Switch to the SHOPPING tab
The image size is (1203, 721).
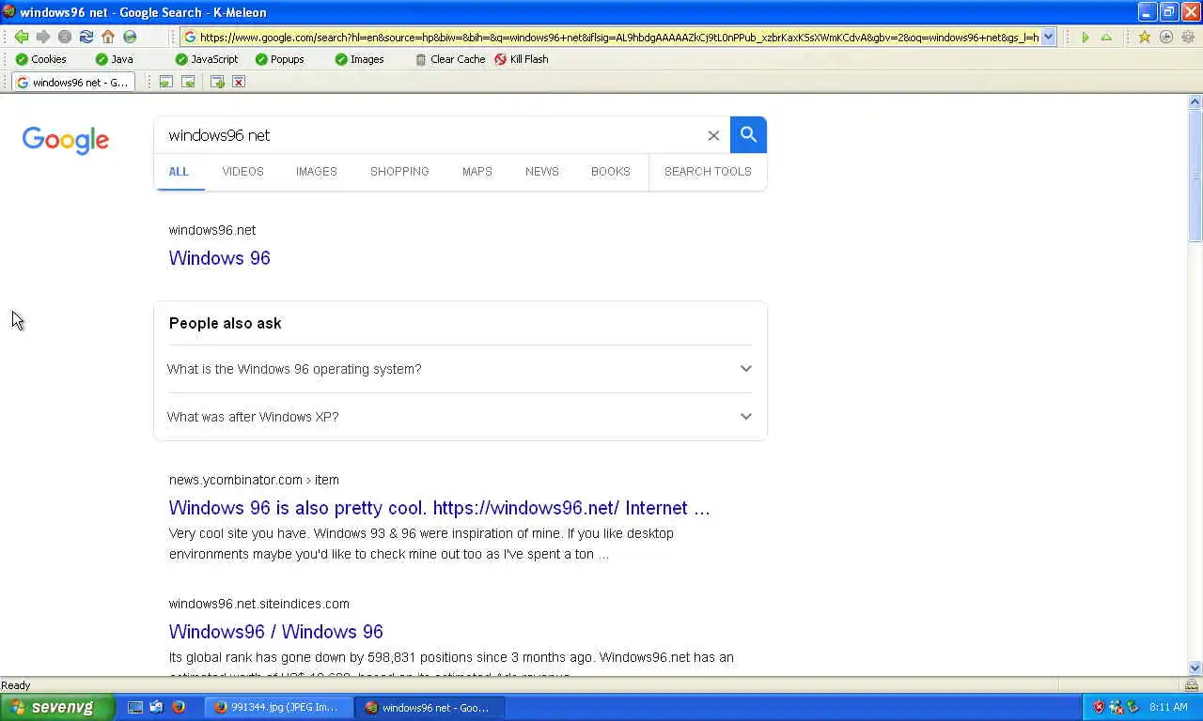[399, 172]
